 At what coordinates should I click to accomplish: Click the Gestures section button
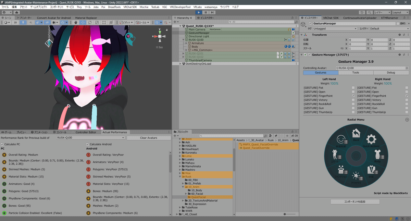click(321, 73)
